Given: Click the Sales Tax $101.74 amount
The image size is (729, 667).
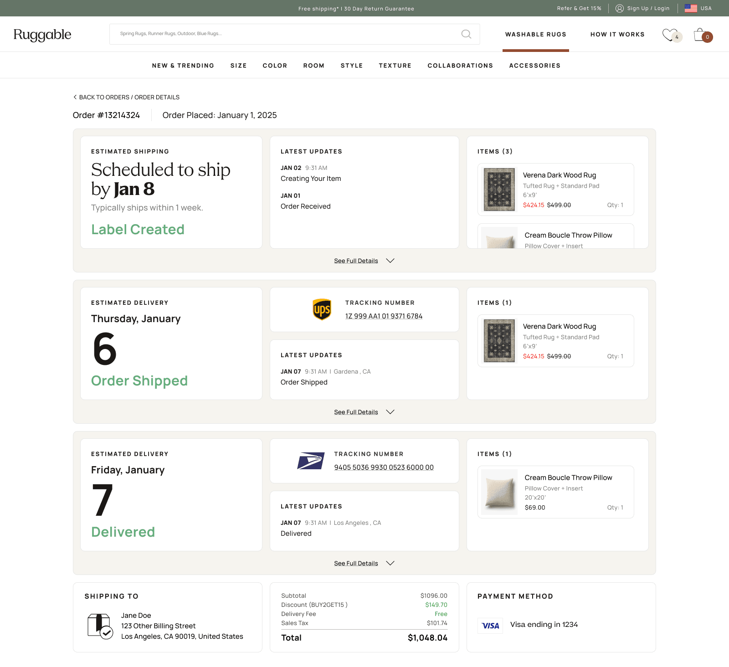Looking at the screenshot, I should coord(437,623).
